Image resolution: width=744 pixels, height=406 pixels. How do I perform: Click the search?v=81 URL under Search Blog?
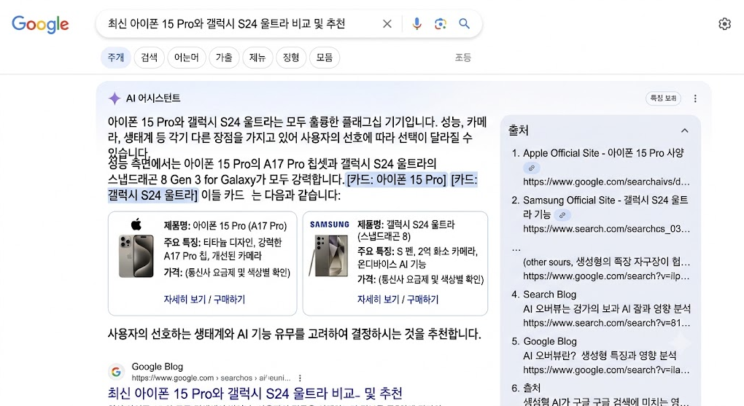tap(606, 323)
